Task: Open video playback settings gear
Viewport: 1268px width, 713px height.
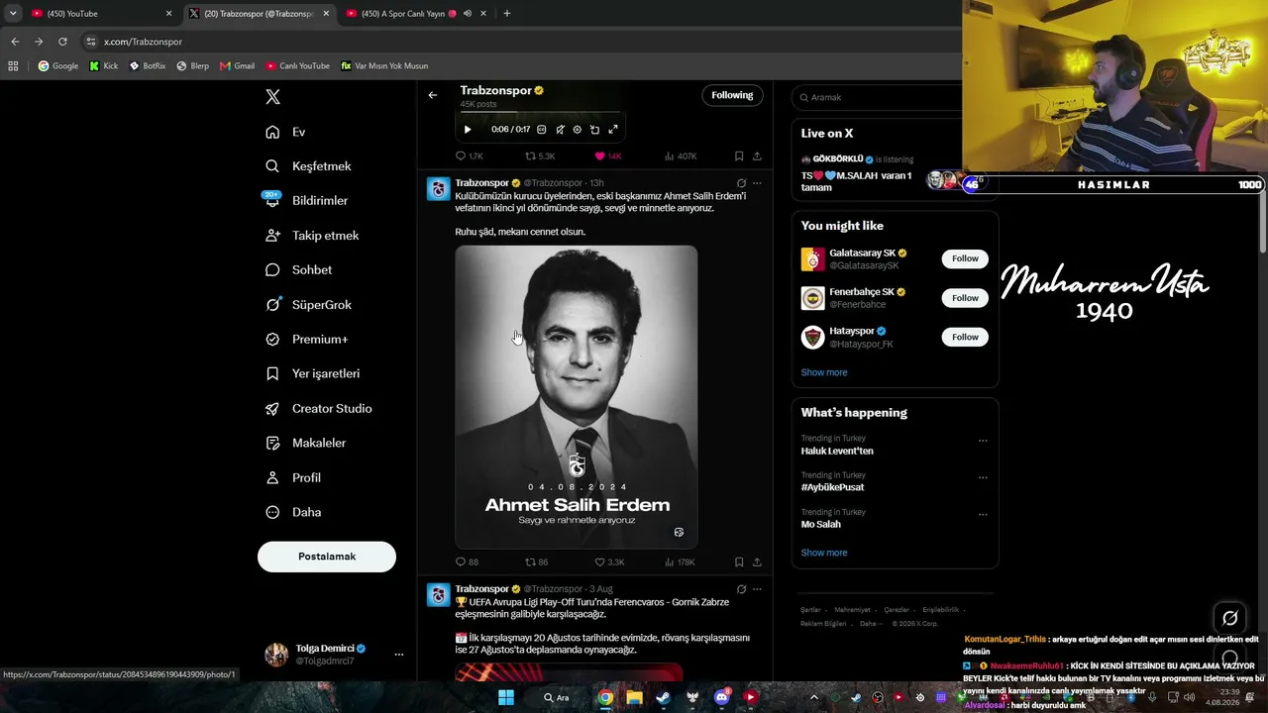Action: pos(578,130)
